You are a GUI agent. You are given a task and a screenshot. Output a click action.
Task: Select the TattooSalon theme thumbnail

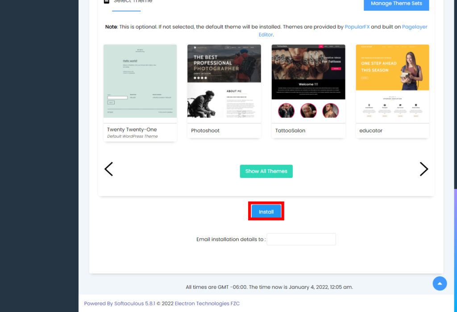(x=308, y=81)
